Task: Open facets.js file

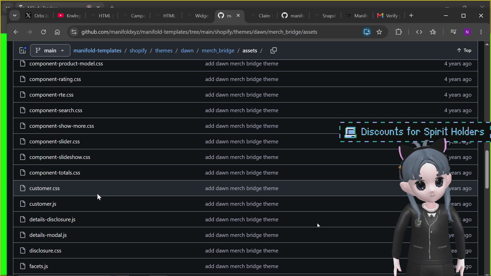Action: click(39, 266)
